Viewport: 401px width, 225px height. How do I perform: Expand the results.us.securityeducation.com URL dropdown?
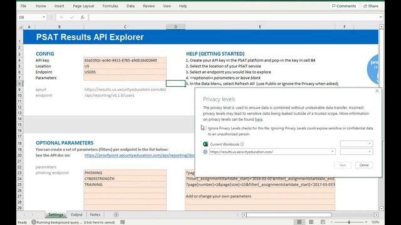point(332,152)
